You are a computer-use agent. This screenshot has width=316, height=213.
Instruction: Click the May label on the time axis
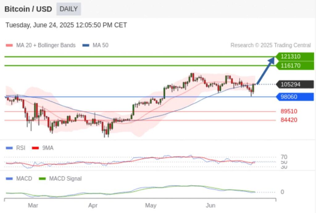click(x=151, y=205)
